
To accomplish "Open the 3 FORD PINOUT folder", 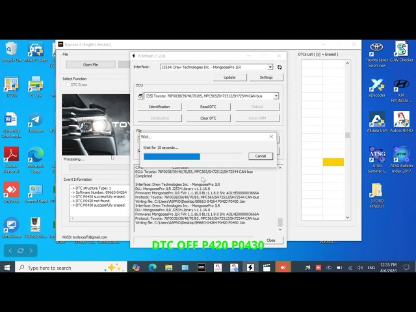I will click(x=377, y=196).
